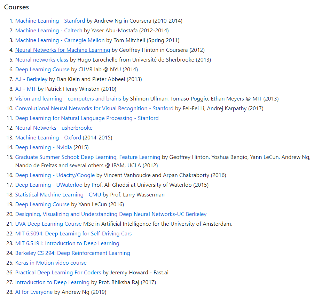This screenshot has height=298, width=314.
Task: Follow Deep Learning - Nvidia link
Action: [44, 147]
